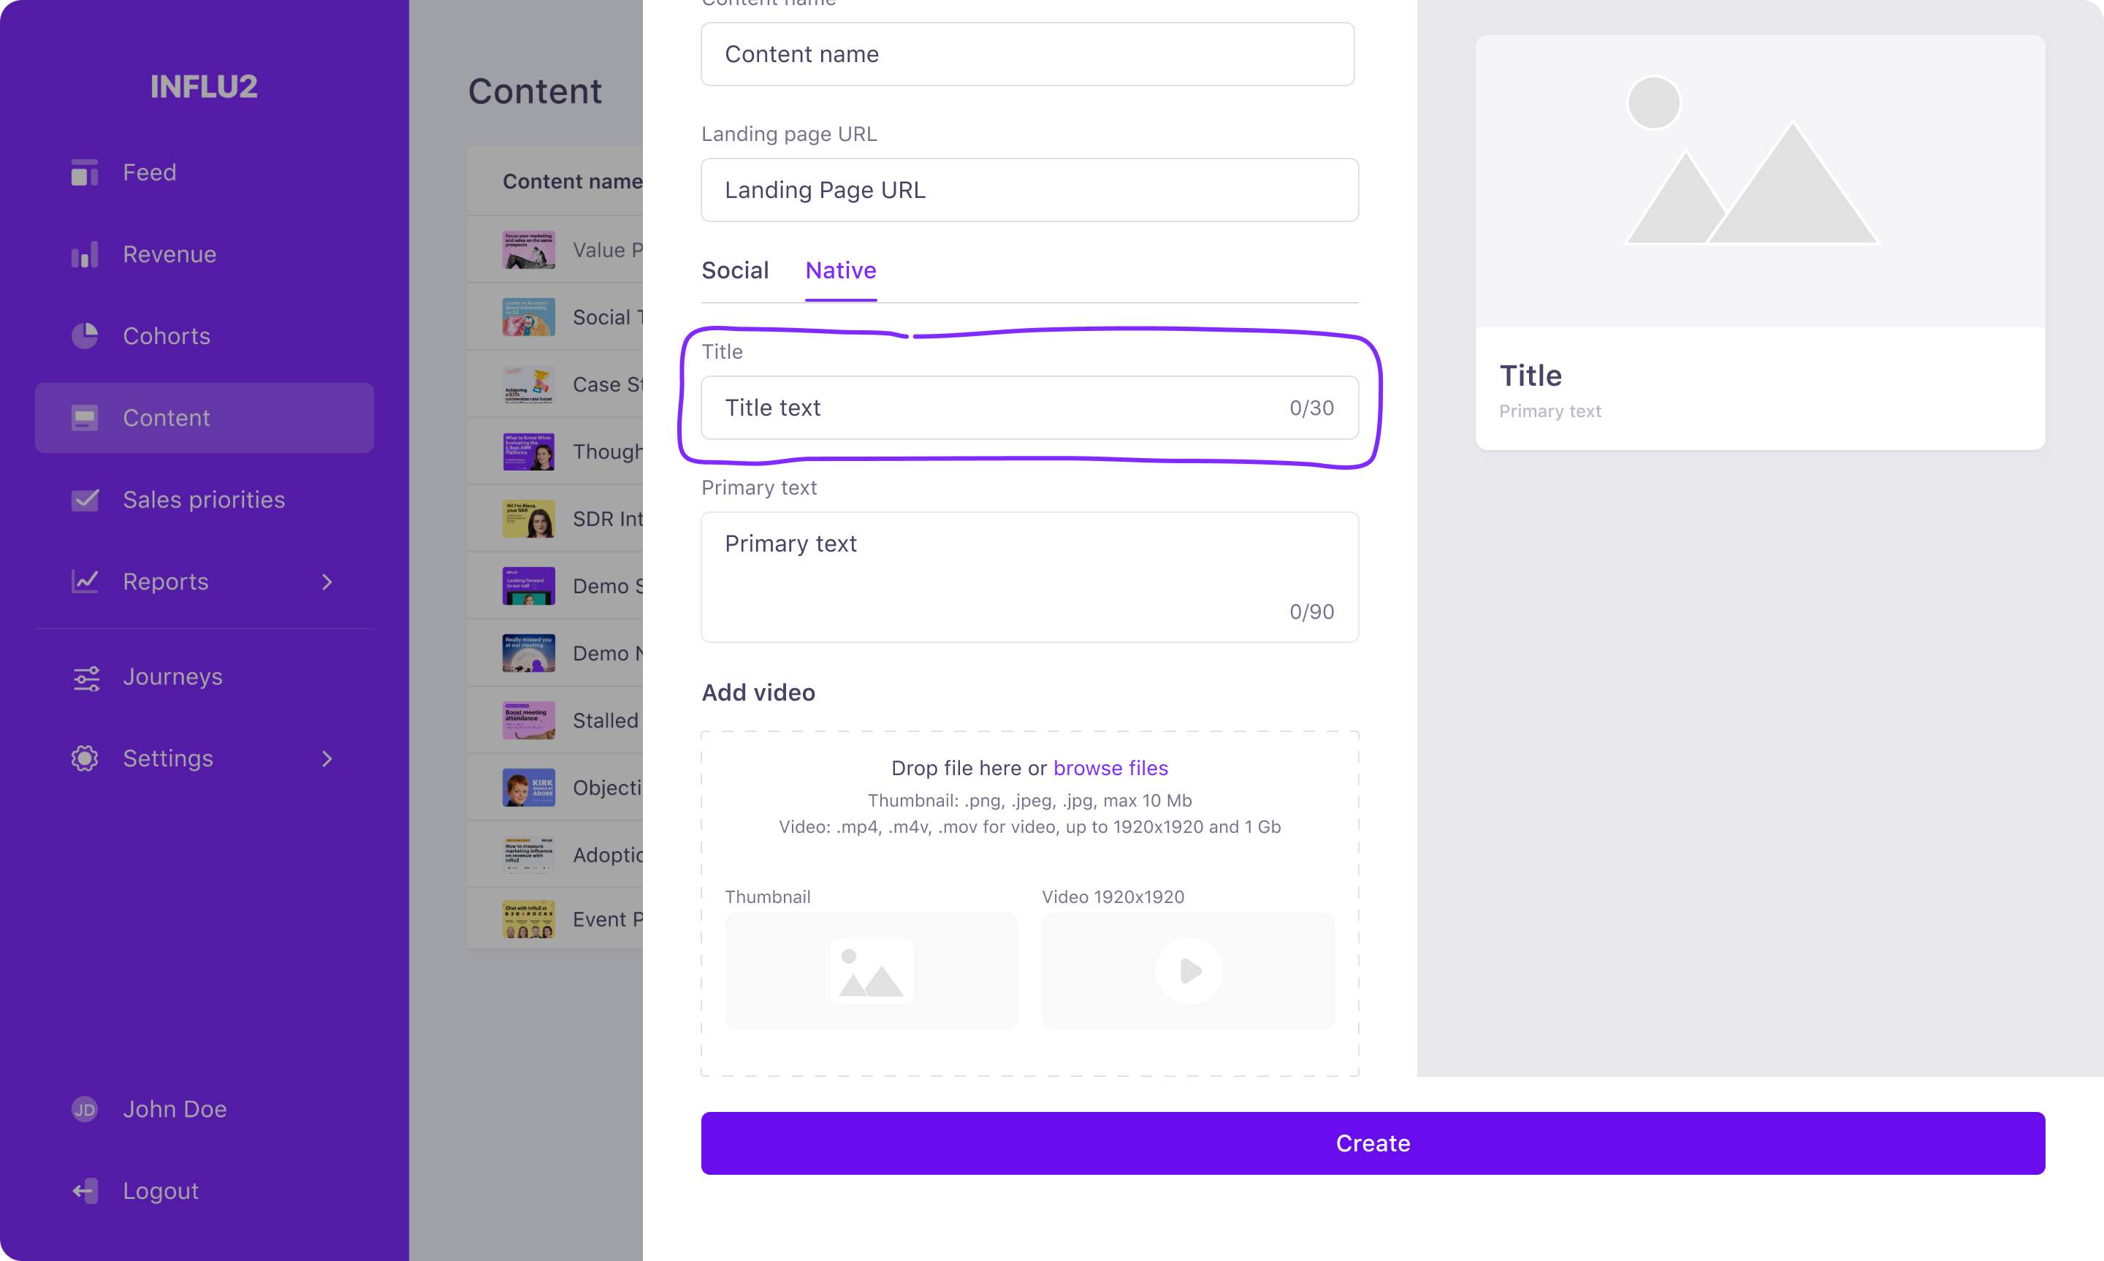Click into the Primary text box
Viewport: 2104px width, 1261px height.
coord(1029,577)
